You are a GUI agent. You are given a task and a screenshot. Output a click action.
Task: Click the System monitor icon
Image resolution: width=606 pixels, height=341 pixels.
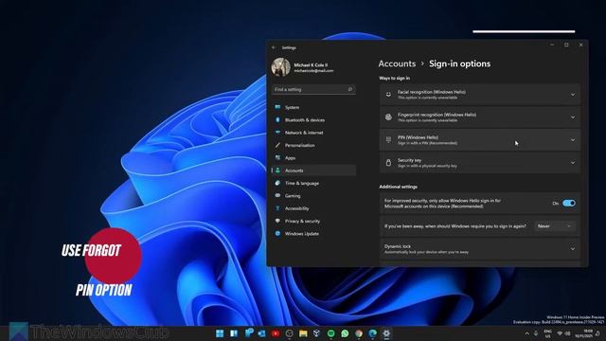tap(277, 107)
